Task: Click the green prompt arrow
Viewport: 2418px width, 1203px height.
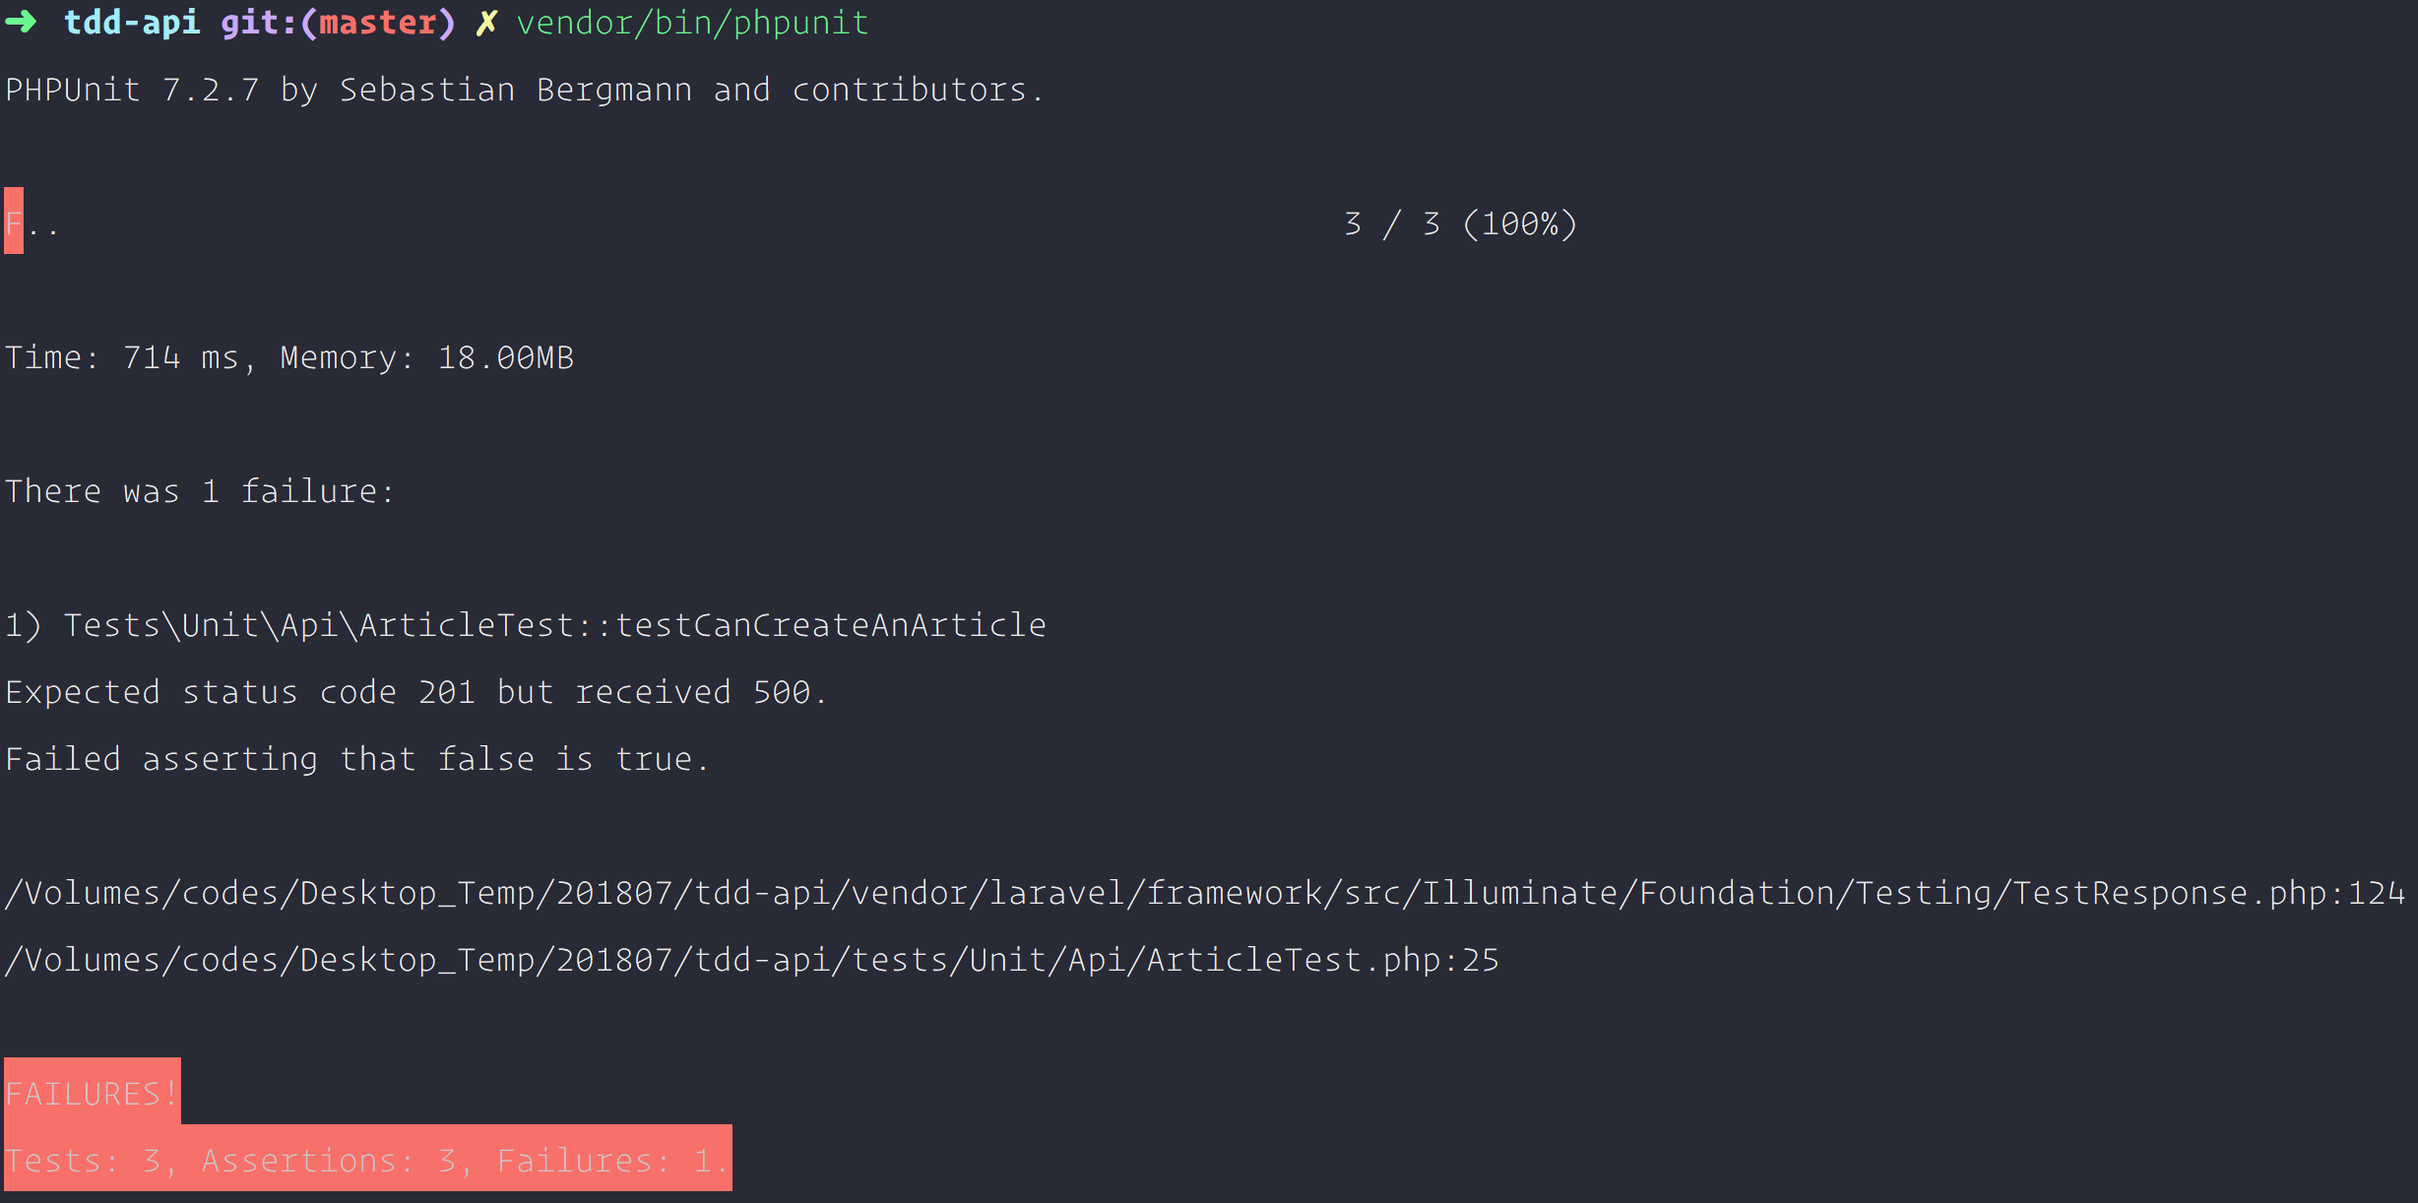Action: pyautogui.click(x=22, y=22)
